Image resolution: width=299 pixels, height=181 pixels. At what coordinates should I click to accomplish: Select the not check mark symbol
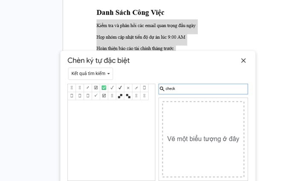pyautogui.click(x=136, y=88)
